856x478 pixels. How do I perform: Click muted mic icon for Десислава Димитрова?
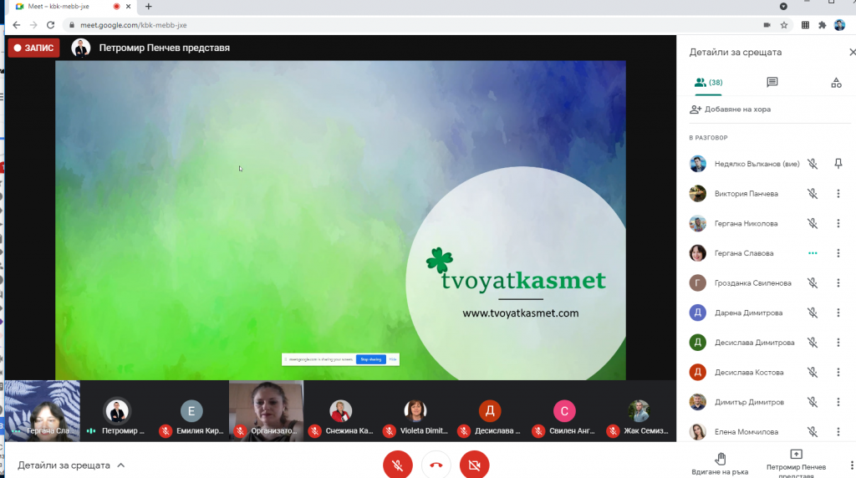click(813, 343)
